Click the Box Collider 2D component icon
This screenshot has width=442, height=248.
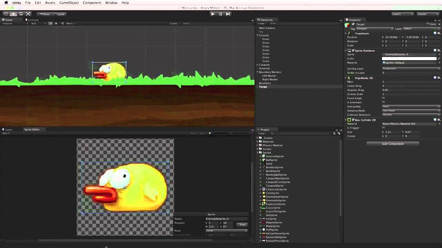click(x=349, y=120)
